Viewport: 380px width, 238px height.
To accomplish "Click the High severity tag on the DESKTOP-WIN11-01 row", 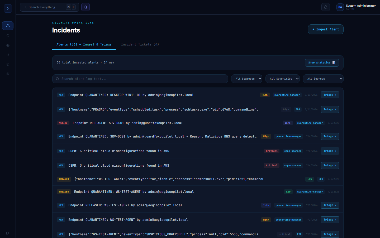I will [x=265, y=95].
